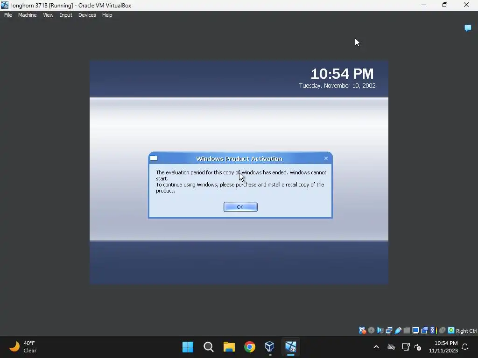Click the shared folders status icon

[x=407, y=330]
